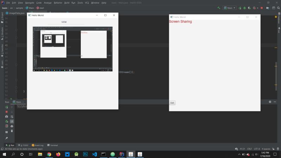Open the Project Structure icon

point(268,8)
